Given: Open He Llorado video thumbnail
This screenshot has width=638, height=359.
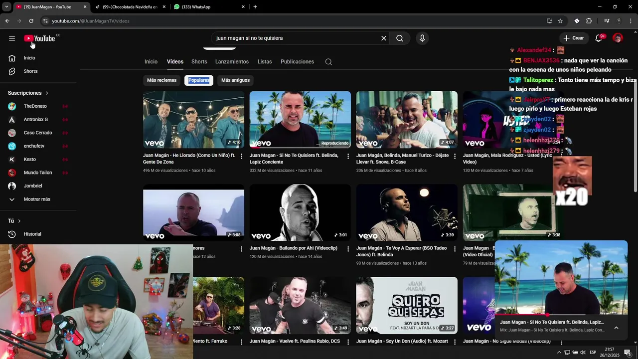Looking at the screenshot, I should click(193, 120).
